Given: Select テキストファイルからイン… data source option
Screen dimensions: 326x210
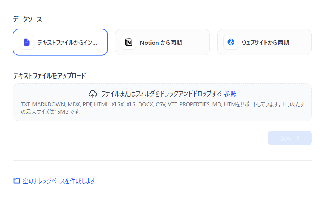Looking at the screenshot, I should [x=60, y=42].
